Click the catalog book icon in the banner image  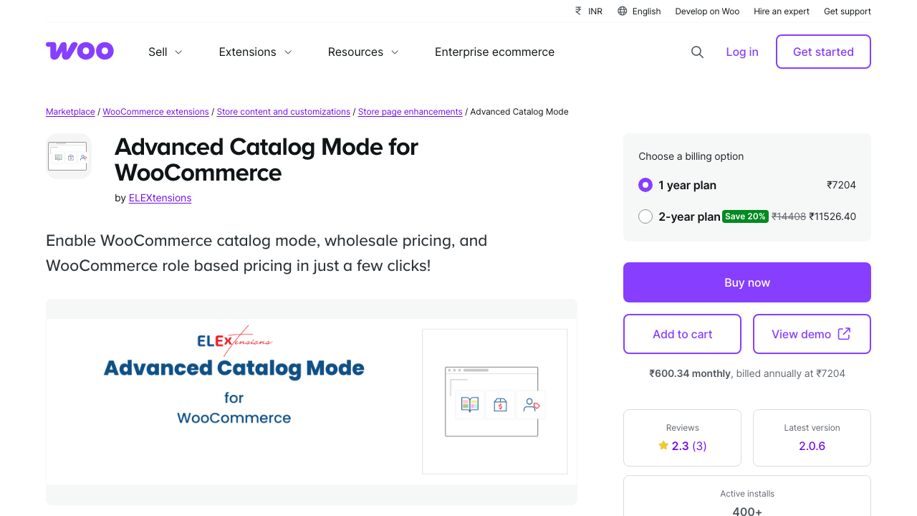[469, 404]
